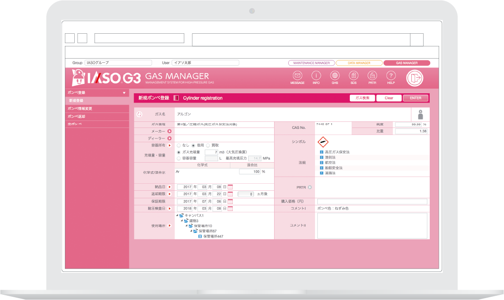Screen dimensions: 504x300
Task: Select ボンベ返却 in sidebar menu
Action: 97,116
